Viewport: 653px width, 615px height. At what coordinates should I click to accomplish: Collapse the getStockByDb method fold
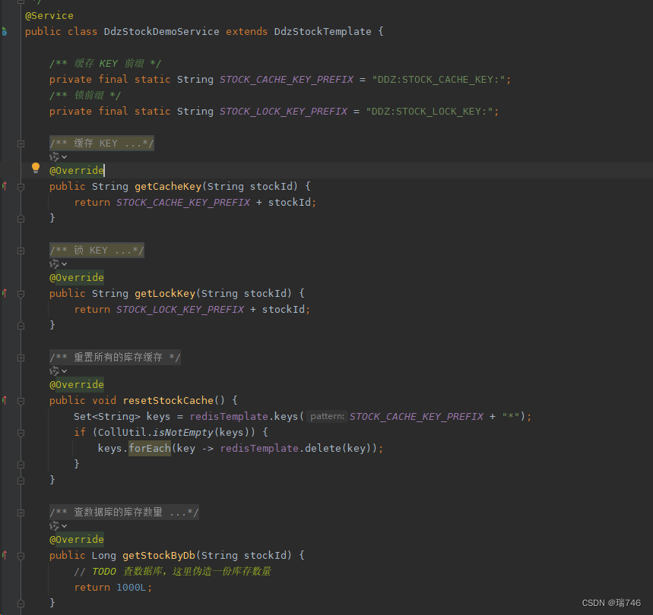[x=21, y=555]
